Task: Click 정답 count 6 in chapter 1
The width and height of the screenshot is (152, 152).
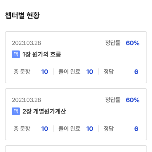Action: click(136, 72)
